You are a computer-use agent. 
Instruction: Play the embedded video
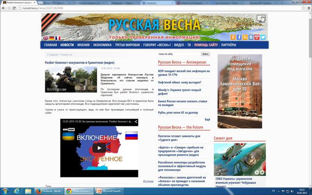pyautogui.click(x=99, y=148)
